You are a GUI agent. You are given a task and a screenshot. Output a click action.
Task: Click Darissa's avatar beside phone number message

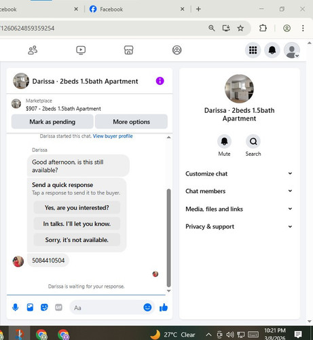tap(18, 261)
